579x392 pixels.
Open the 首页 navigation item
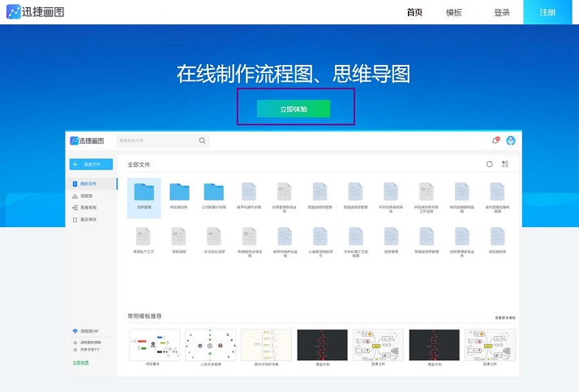(x=414, y=12)
